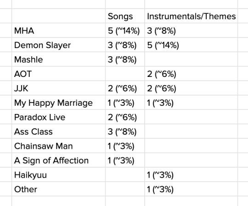
Task: Select MHA songs cell showing 5 (~14%)
Action: click(125, 30)
